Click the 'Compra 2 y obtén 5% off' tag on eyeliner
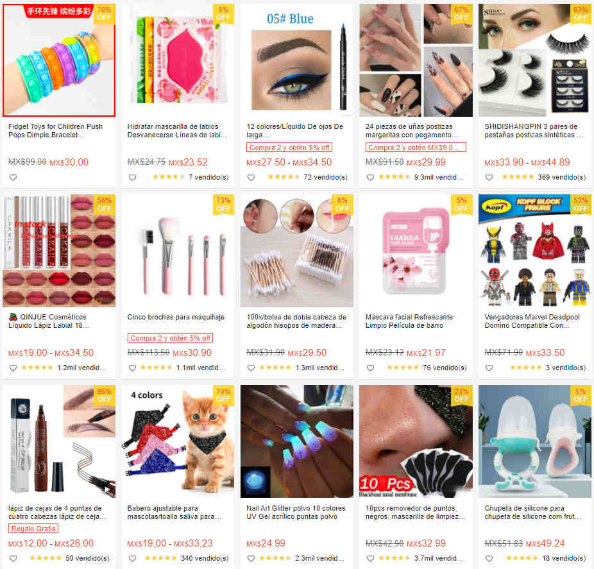 pyautogui.click(x=289, y=148)
